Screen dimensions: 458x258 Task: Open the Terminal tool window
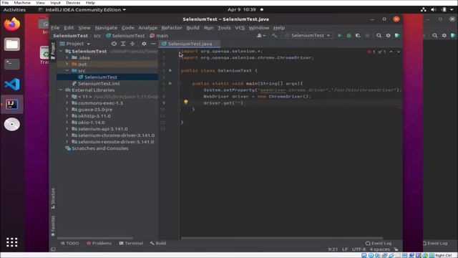131,243
